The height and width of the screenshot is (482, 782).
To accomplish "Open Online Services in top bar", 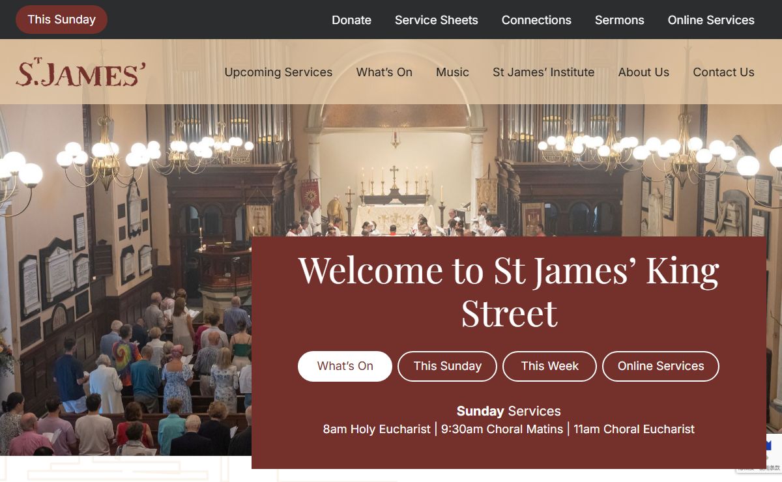I will [711, 20].
